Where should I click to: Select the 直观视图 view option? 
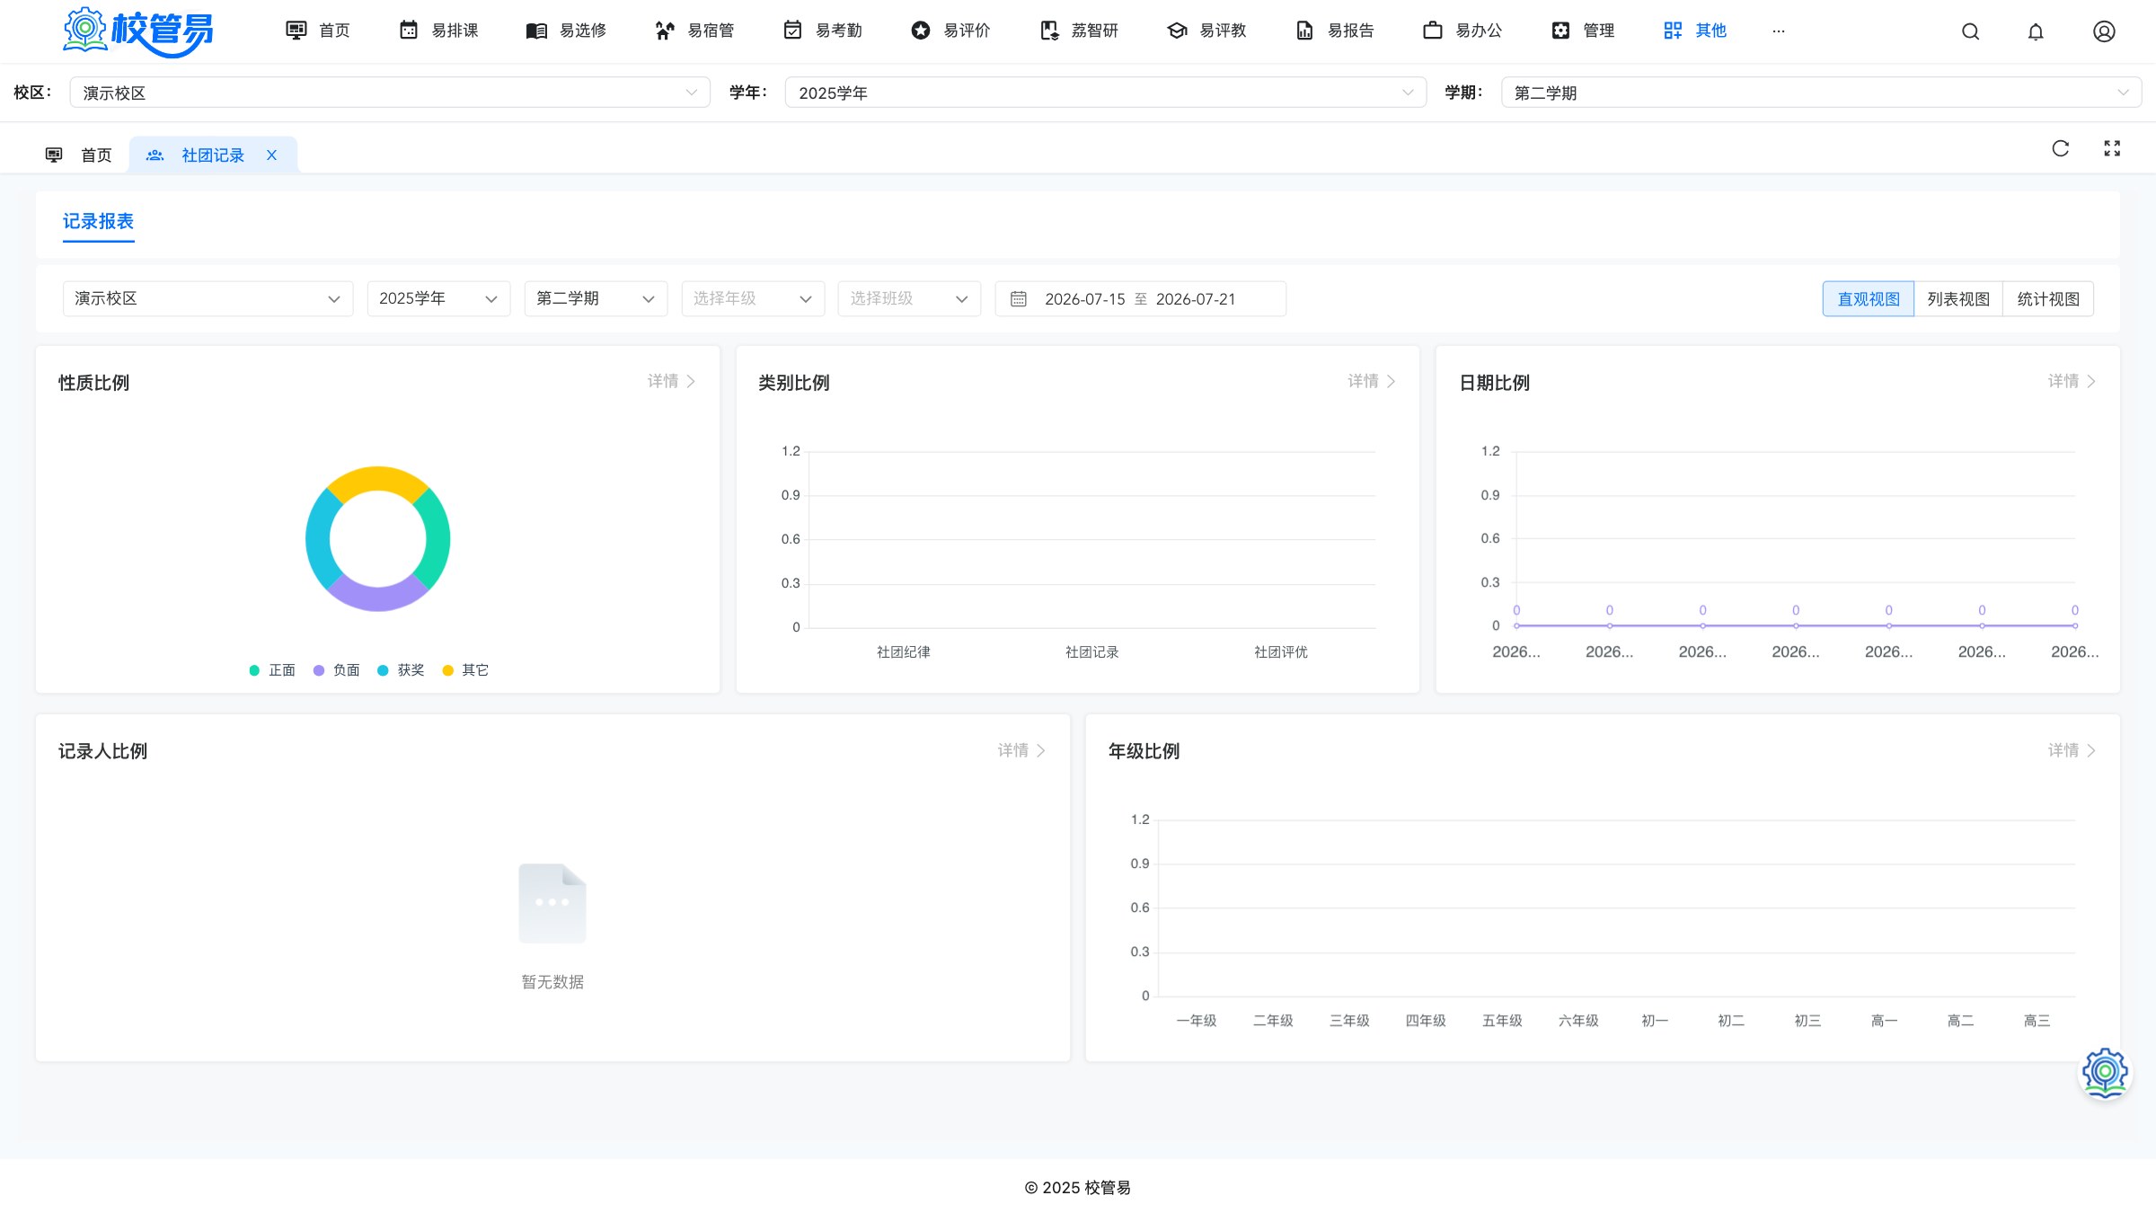click(1869, 299)
